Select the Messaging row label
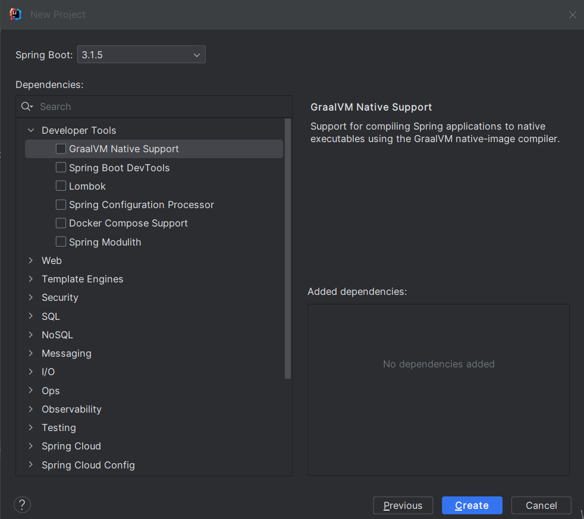584x519 pixels. [66, 353]
